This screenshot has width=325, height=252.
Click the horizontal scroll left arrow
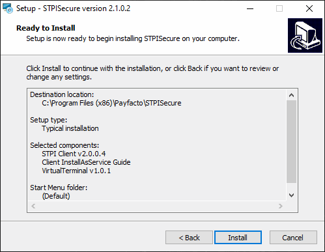(33, 206)
